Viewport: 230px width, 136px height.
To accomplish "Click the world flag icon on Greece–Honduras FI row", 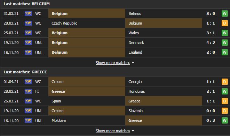I will pos(28,91).
